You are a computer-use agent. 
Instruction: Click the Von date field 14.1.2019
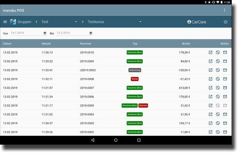pyautogui.click(x=26, y=33)
